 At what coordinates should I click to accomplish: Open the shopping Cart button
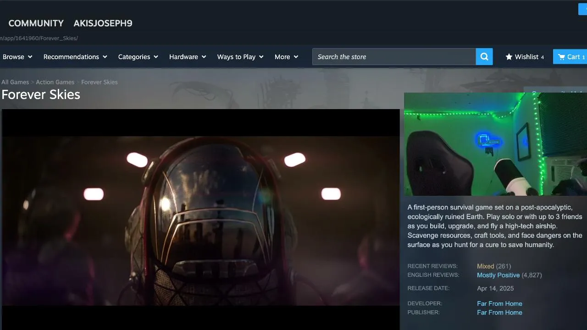570,57
